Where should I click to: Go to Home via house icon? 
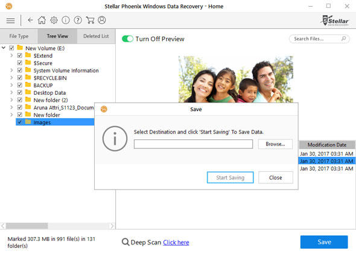pos(42,20)
